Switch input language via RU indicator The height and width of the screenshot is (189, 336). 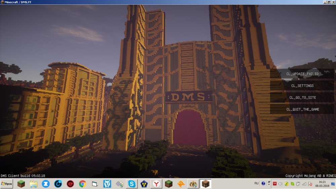point(256,183)
